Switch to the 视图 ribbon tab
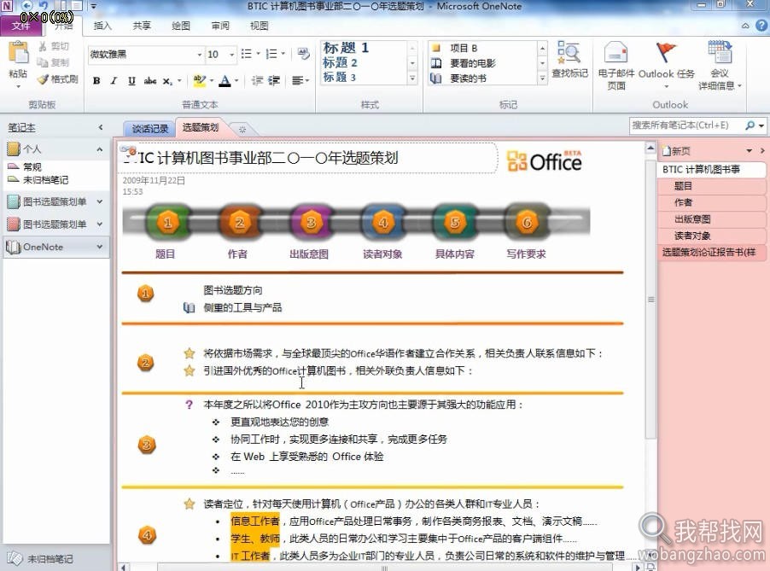Screen dimensions: 770x571 260,26
